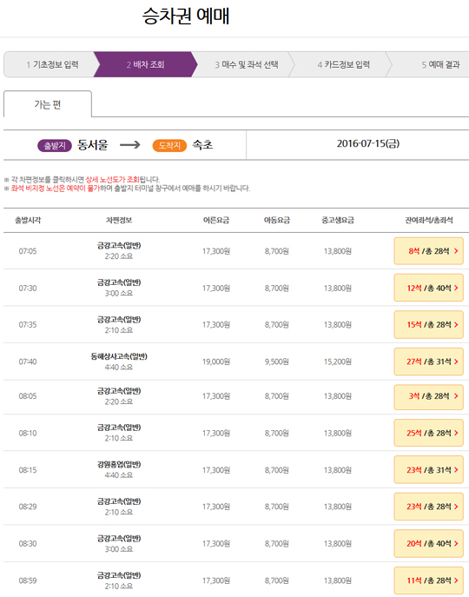469x597 pixels.
Task: Select the 08:05 bus with 3석 remaining
Action: (x=429, y=396)
